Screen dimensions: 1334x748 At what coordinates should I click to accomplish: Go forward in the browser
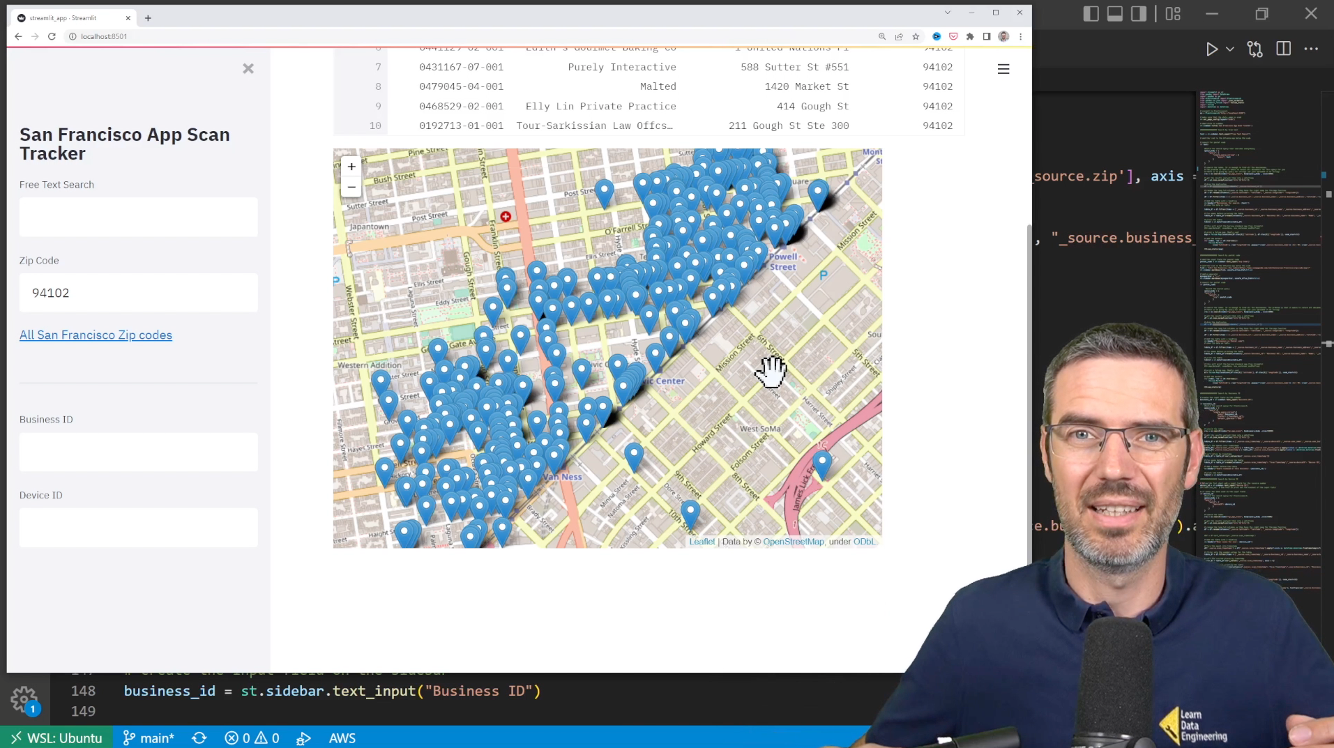pos(35,36)
